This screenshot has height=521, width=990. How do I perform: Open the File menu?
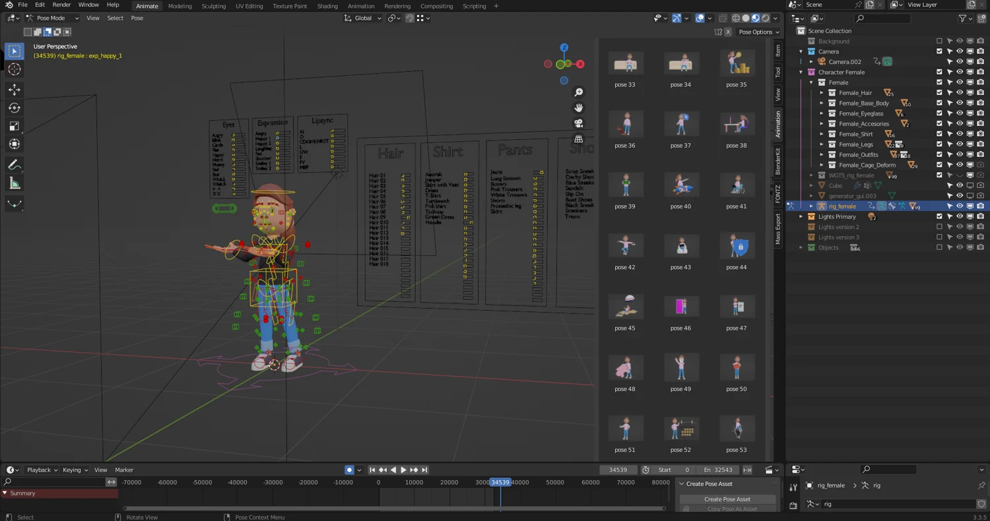coord(22,5)
